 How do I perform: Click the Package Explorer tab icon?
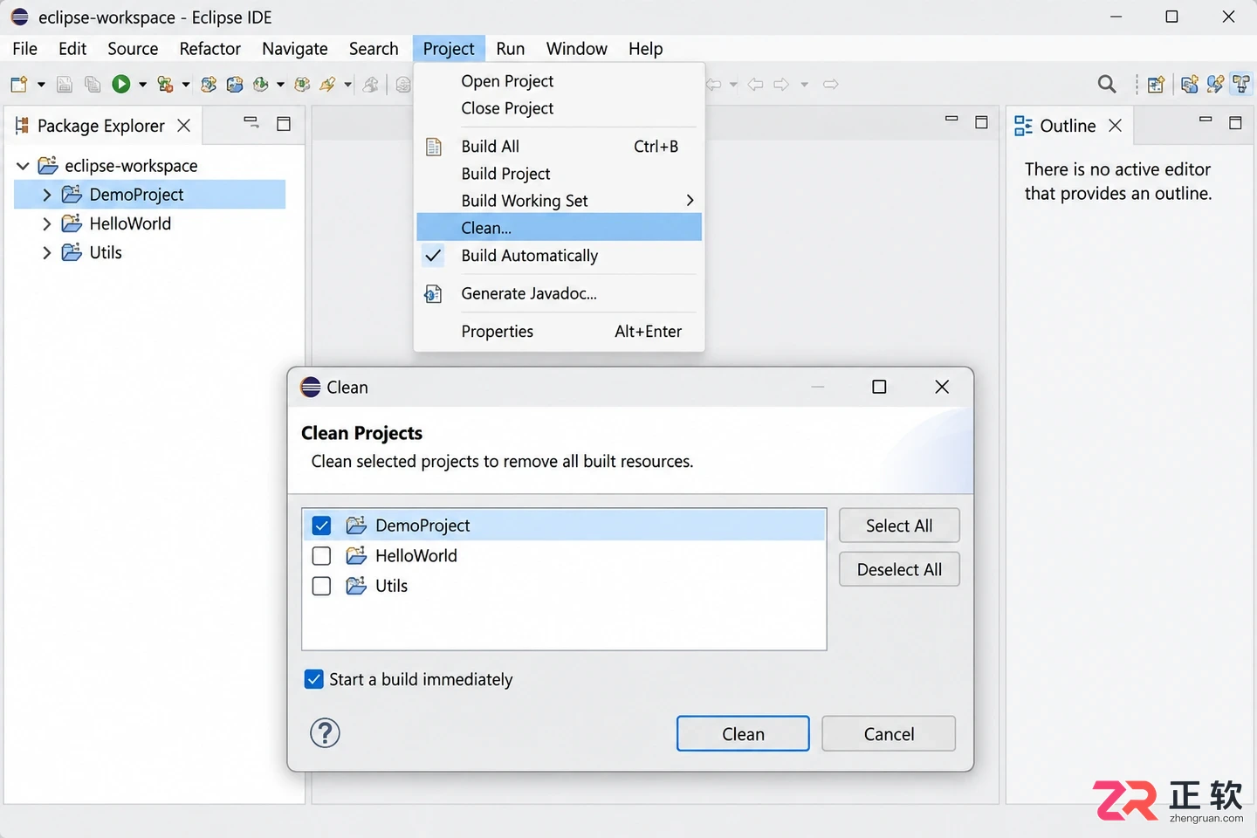tap(22, 126)
